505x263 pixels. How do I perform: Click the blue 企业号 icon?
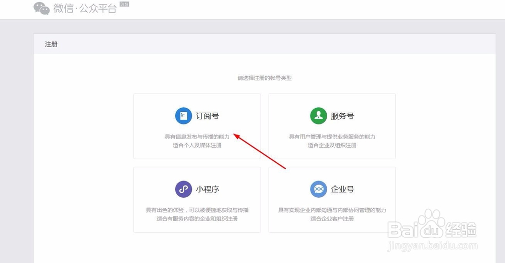coord(319,189)
